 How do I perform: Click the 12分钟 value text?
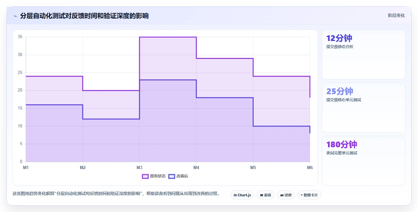pyautogui.click(x=339, y=38)
